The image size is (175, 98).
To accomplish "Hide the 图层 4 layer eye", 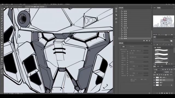I will click(154, 82).
